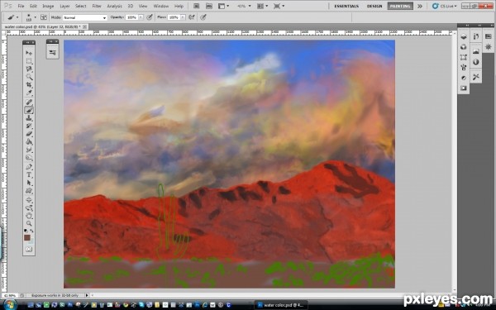Select the Custom Shape tool
This screenshot has height=310, width=496.
click(29, 190)
